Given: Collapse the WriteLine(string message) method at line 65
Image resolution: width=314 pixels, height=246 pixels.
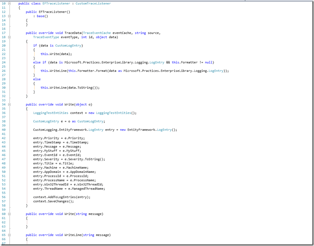Looking at the screenshot, I should [9, 235].
